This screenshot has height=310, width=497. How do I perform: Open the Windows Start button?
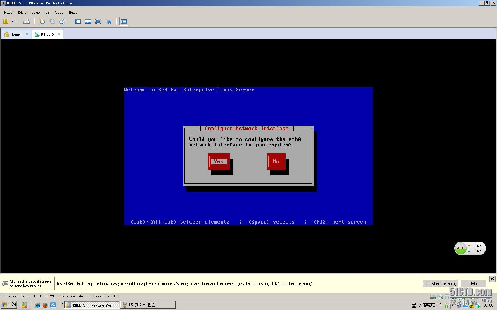click(x=9, y=305)
